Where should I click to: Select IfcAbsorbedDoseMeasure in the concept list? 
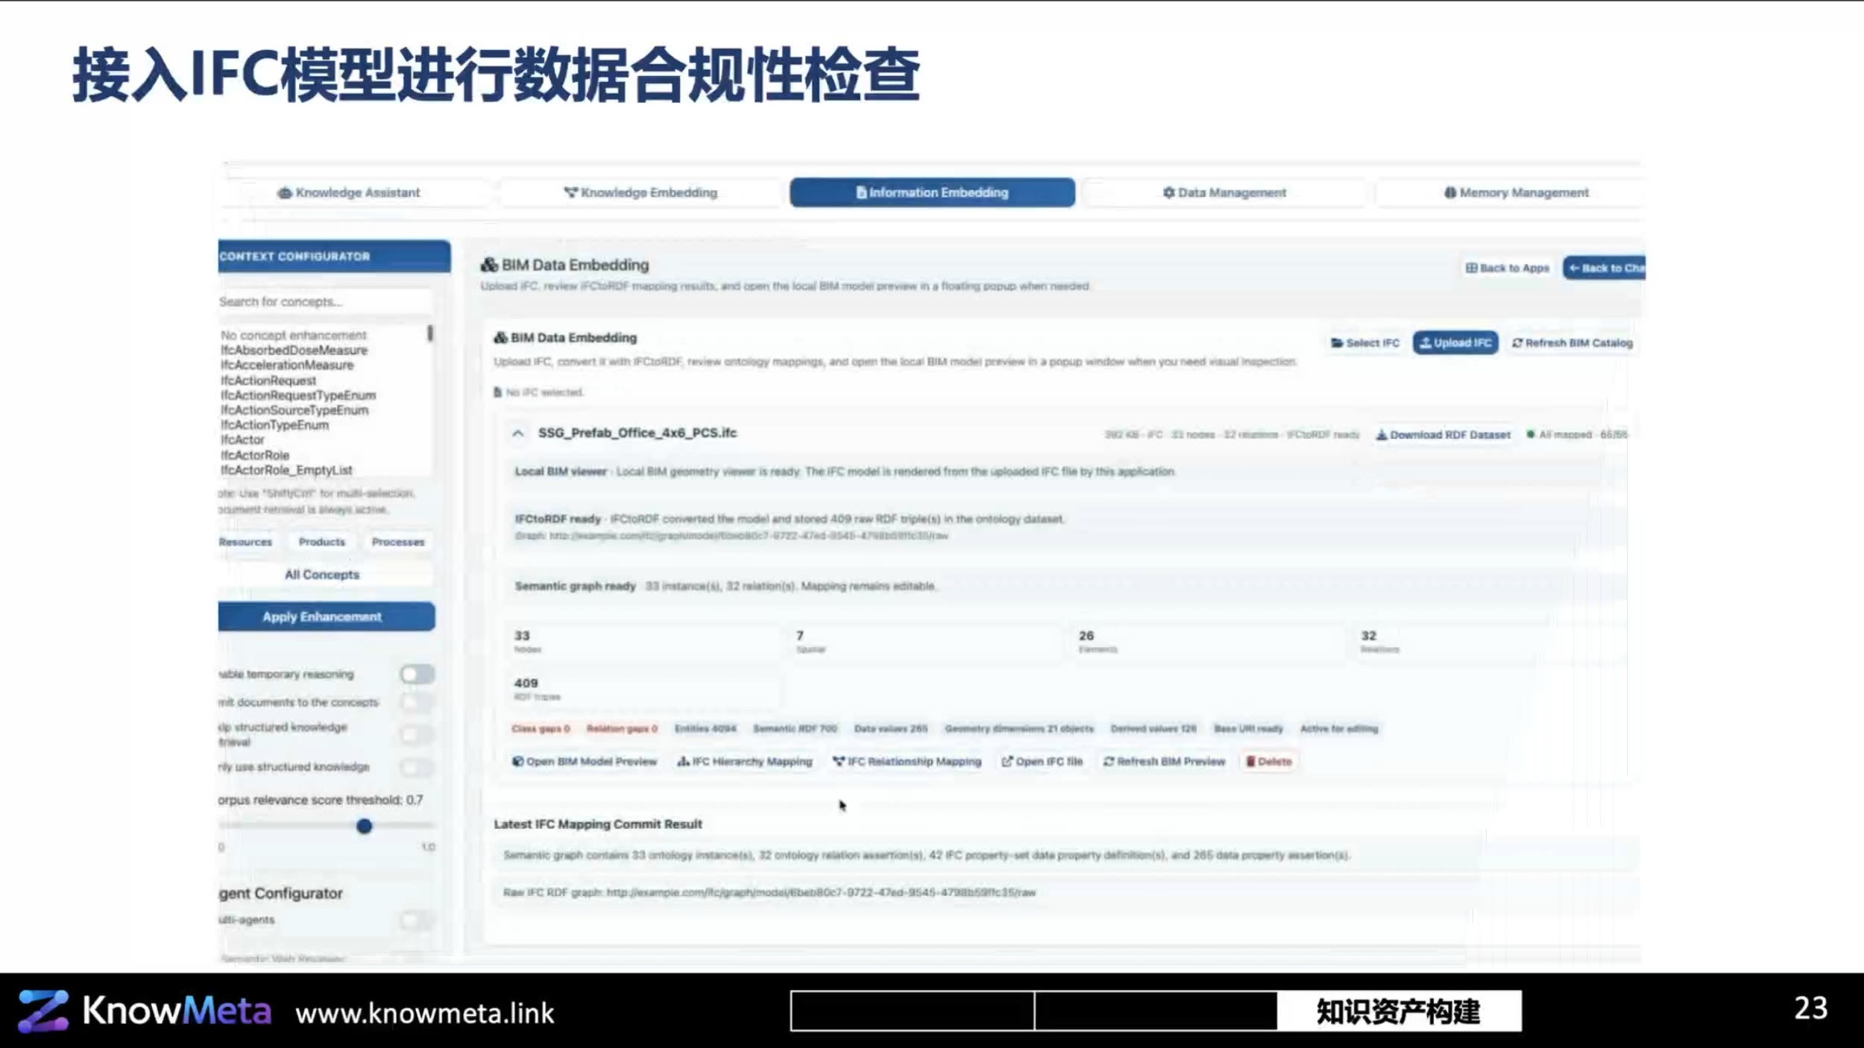point(294,350)
